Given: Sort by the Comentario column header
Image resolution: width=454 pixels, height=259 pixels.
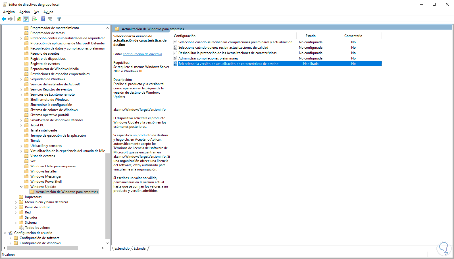Looking at the screenshot, I should coord(353,36).
